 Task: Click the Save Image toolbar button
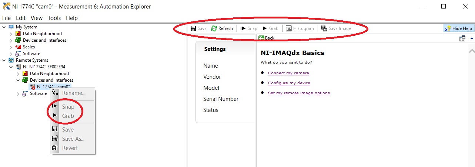pos(336,28)
